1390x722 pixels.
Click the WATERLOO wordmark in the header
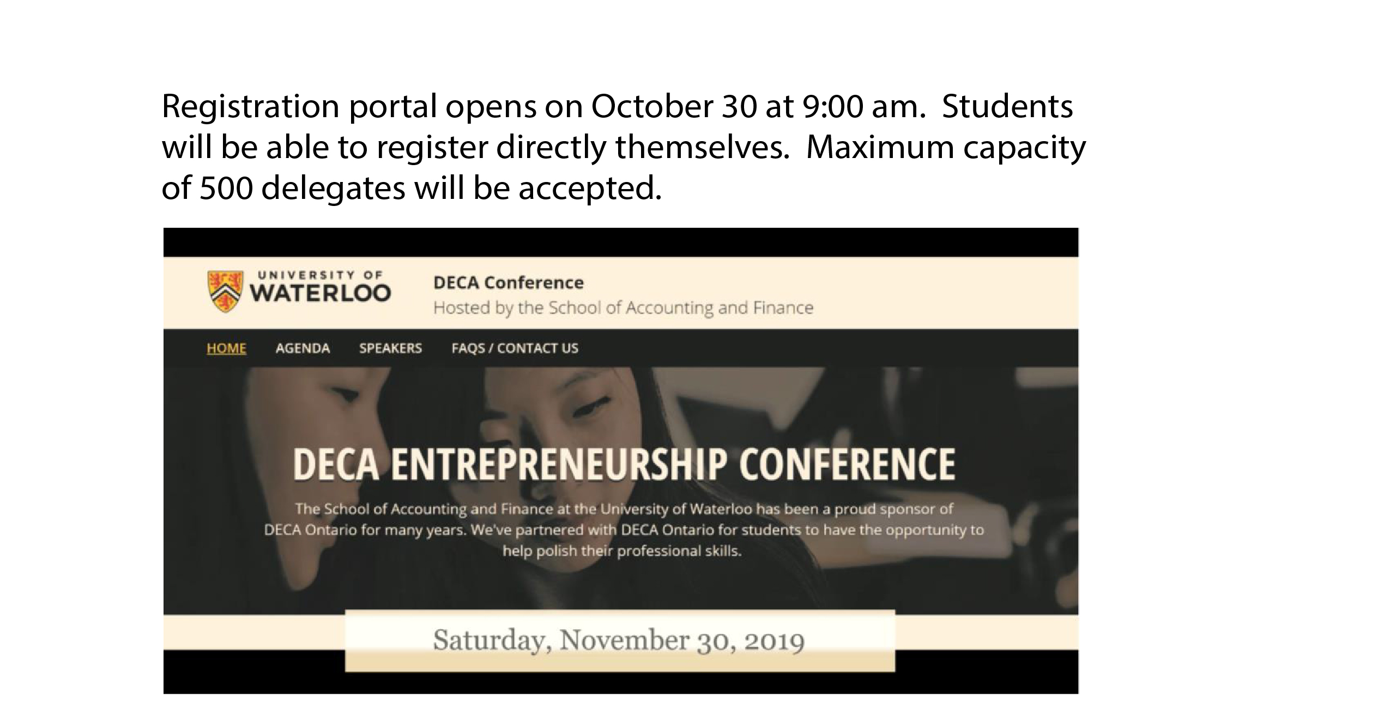click(321, 293)
